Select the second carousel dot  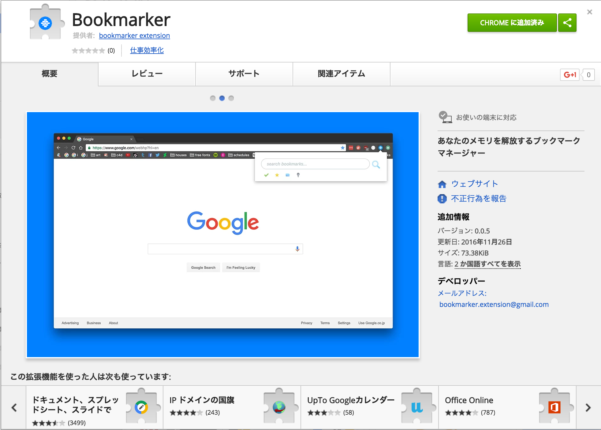coord(222,98)
